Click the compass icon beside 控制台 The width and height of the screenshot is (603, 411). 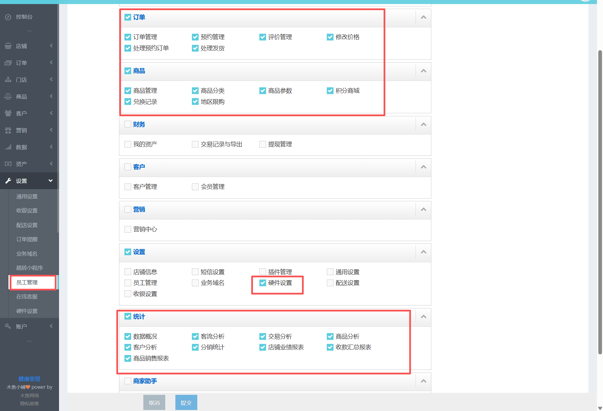[x=8, y=17]
